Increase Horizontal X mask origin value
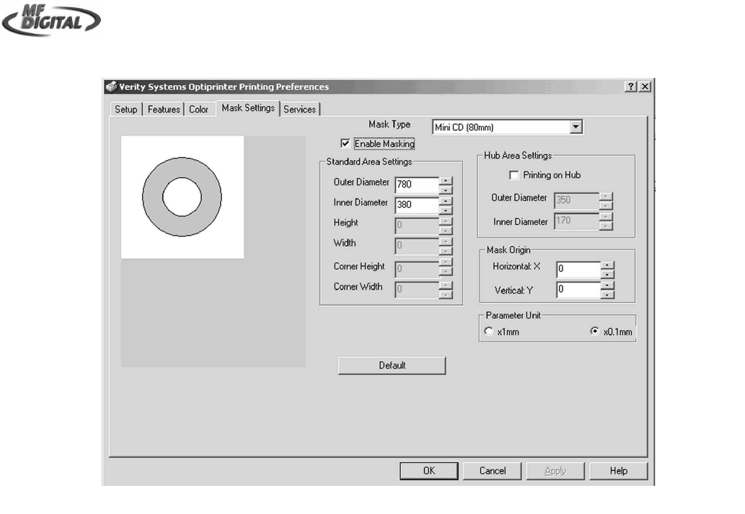This screenshot has height=514, width=745. 607,266
